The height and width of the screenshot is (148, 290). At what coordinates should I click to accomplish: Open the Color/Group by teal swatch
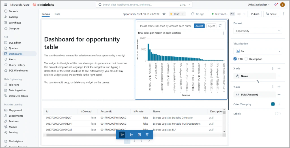tap(273, 104)
